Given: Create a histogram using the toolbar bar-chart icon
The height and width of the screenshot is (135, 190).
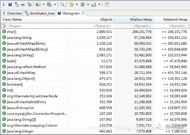Looking at the screenshot, I should 10,4.
